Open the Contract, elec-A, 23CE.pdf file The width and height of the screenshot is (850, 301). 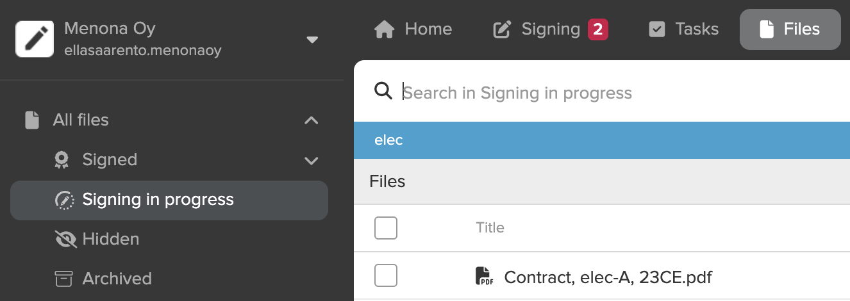point(608,277)
